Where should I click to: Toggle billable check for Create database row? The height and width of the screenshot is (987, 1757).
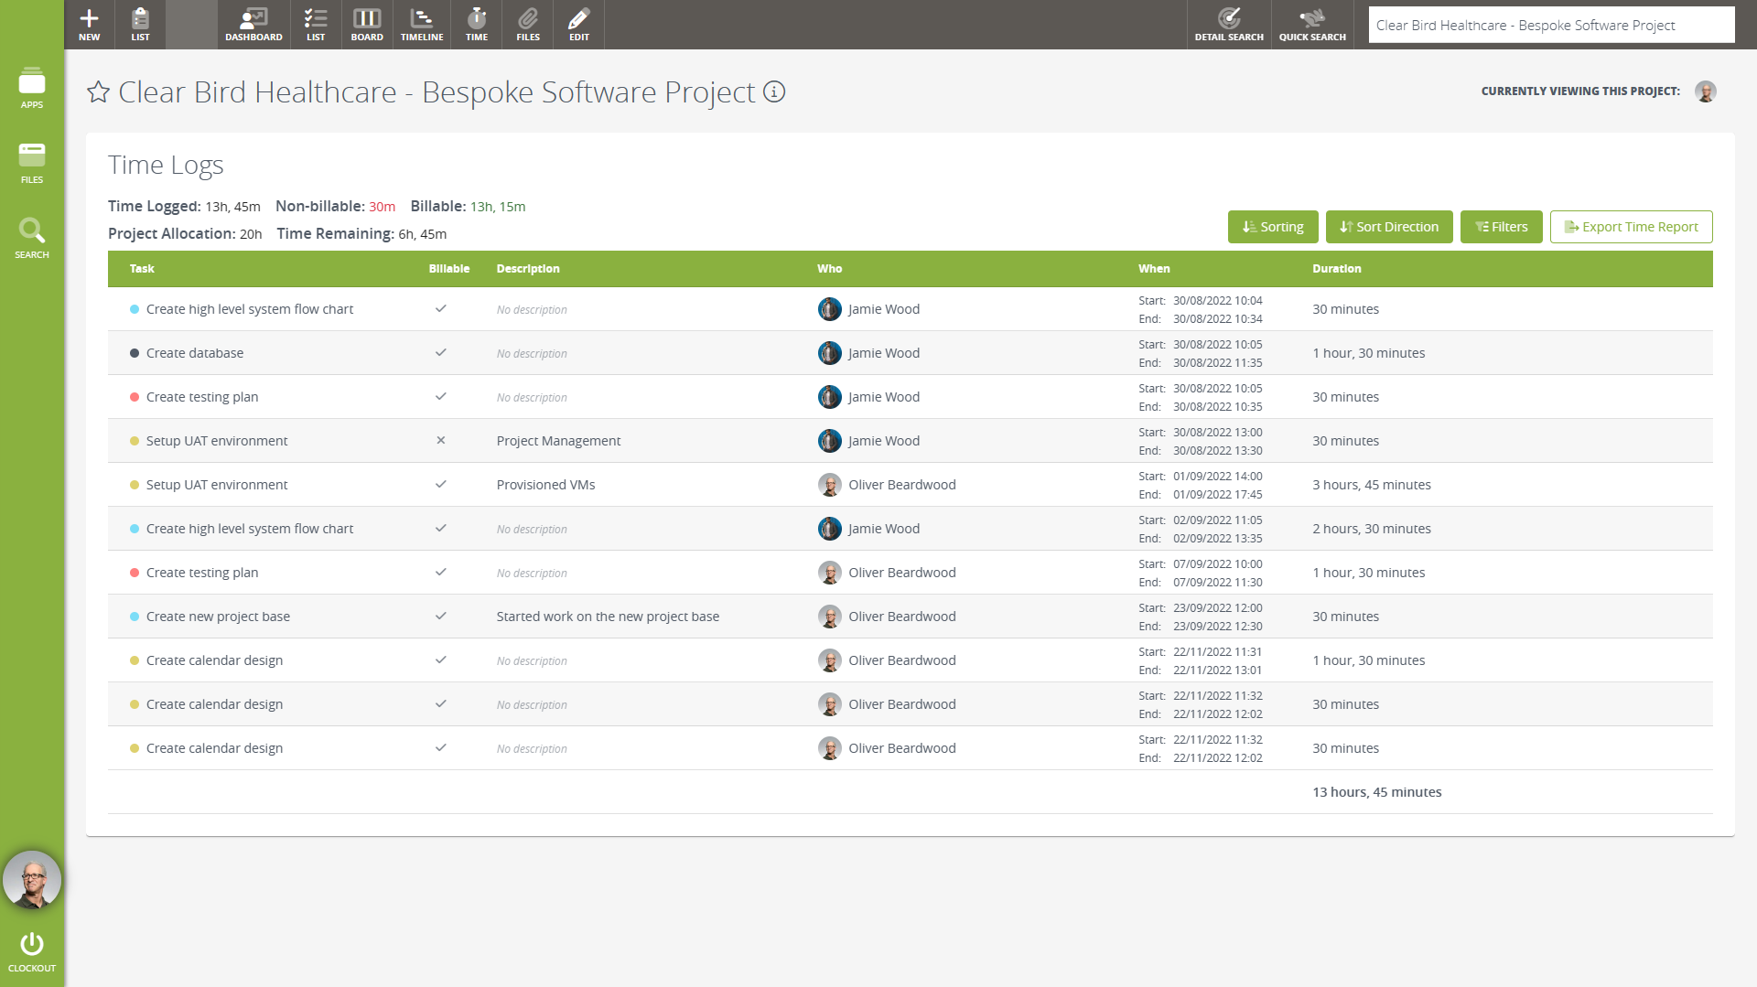click(441, 353)
